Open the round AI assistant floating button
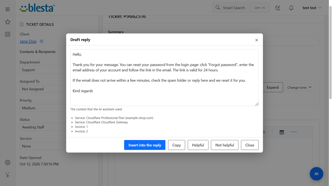The width and height of the screenshot is (332, 186). pos(316,174)
